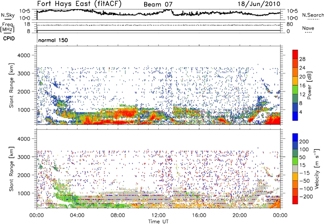Click the 12:00 time tick label
This screenshot has width=324, height=224.
(x=158, y=216)
